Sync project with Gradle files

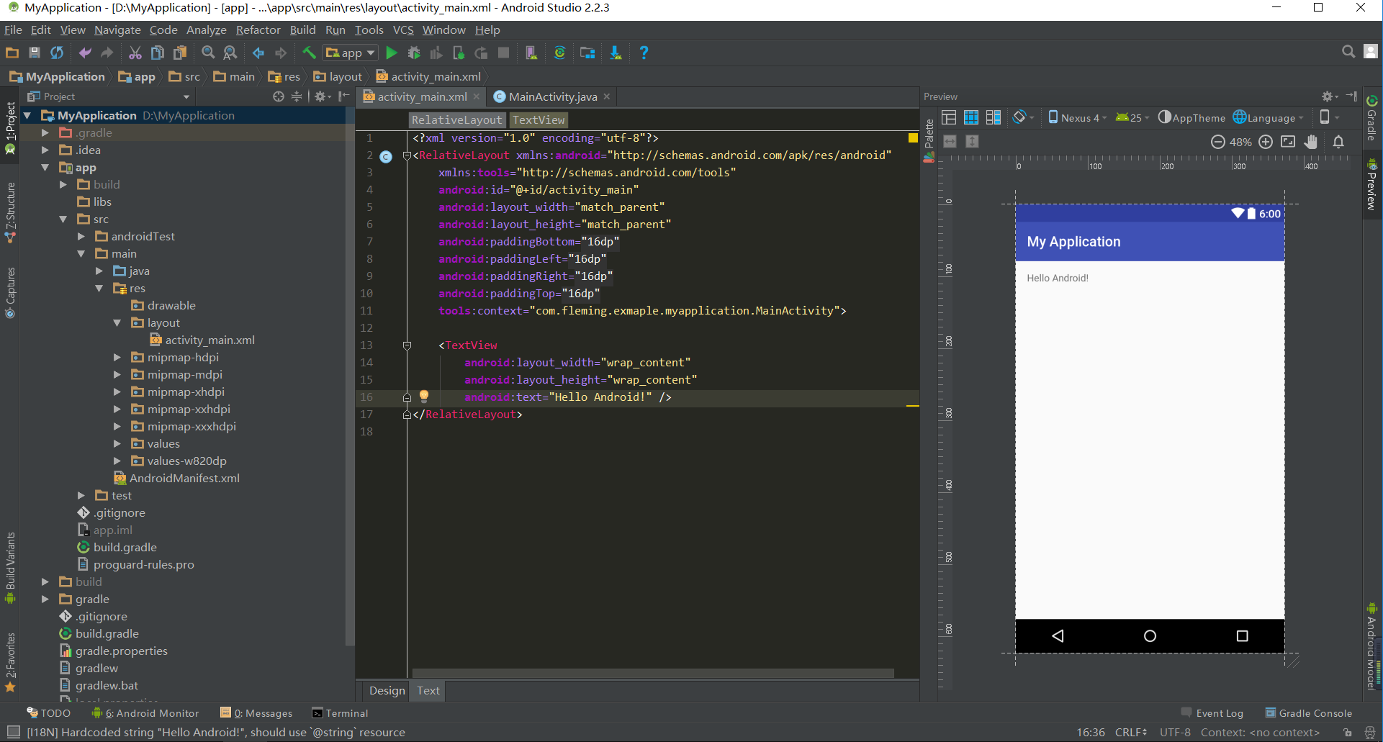[560, 53]
